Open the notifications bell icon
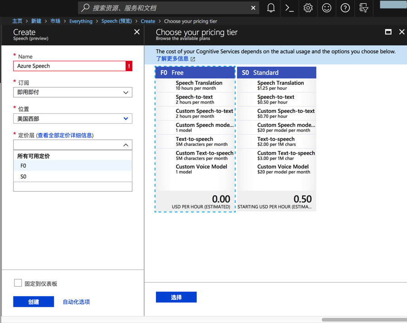The height and width of the screenshot is (323, 407). [x=271, y=8]
